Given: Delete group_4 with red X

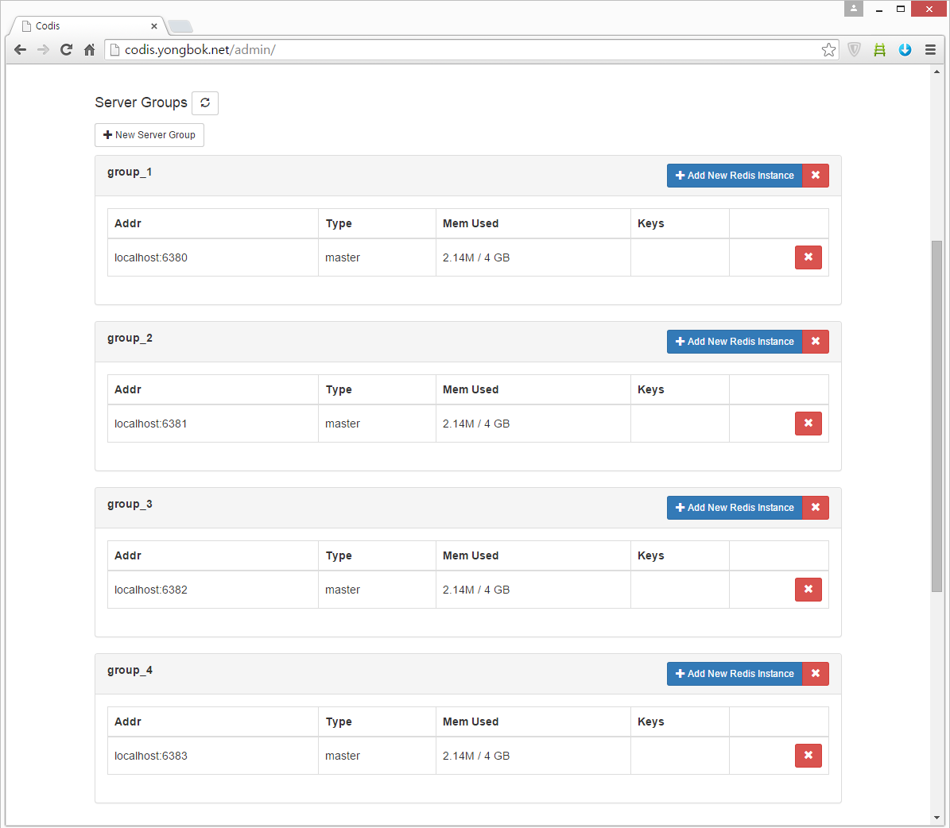Looking at the screenshot, I should coord(816,674).
